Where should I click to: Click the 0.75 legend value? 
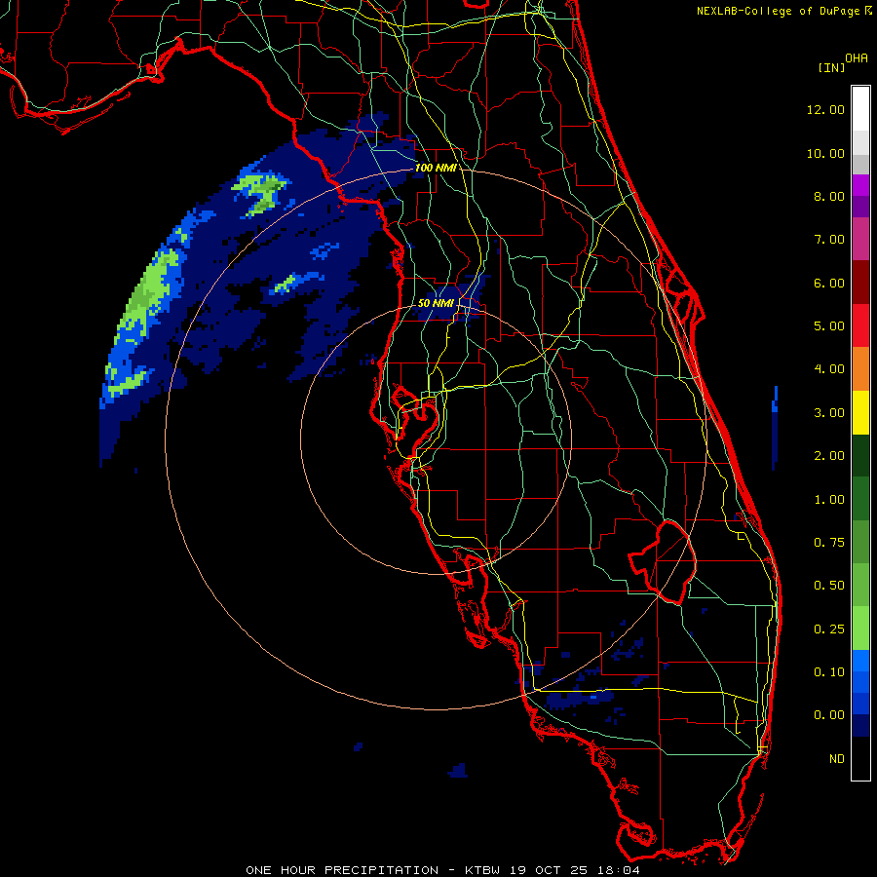[x=829, y=543]
